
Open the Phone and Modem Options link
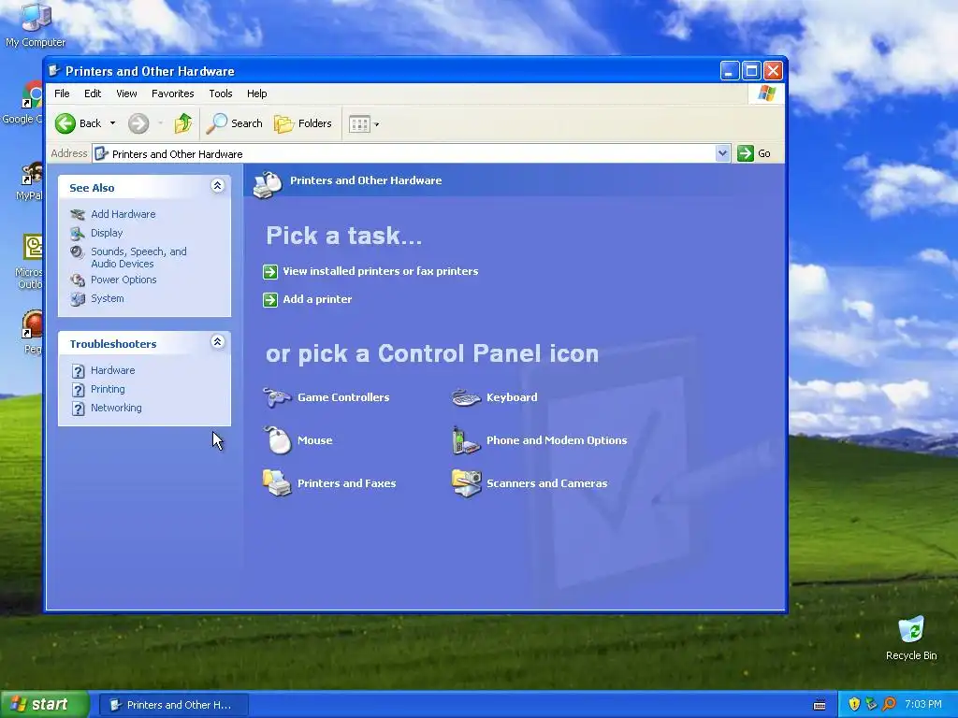coord(557,440)
